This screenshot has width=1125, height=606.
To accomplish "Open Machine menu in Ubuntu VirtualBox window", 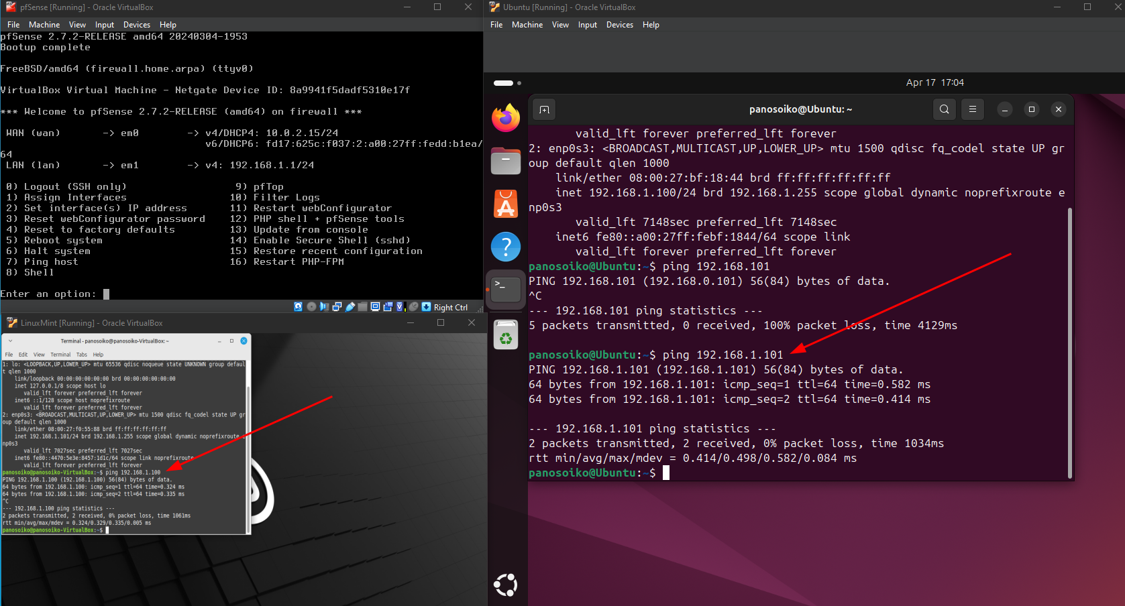I will pos(527,25).
